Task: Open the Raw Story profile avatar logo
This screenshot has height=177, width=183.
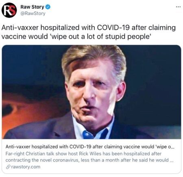Action: click(9, 10)
